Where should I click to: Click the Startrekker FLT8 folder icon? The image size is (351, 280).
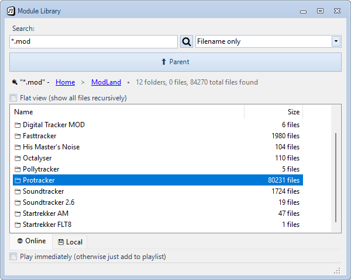coord(18,225)
